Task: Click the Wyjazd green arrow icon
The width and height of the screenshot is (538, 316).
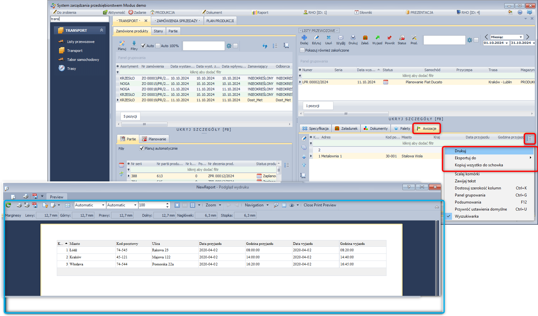Action: pyautogui.click(x=377, y=38)
